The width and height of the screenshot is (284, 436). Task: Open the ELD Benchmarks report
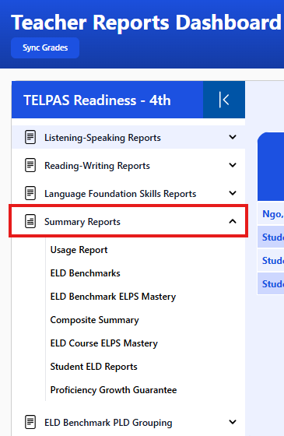click(x=86, y=273)
